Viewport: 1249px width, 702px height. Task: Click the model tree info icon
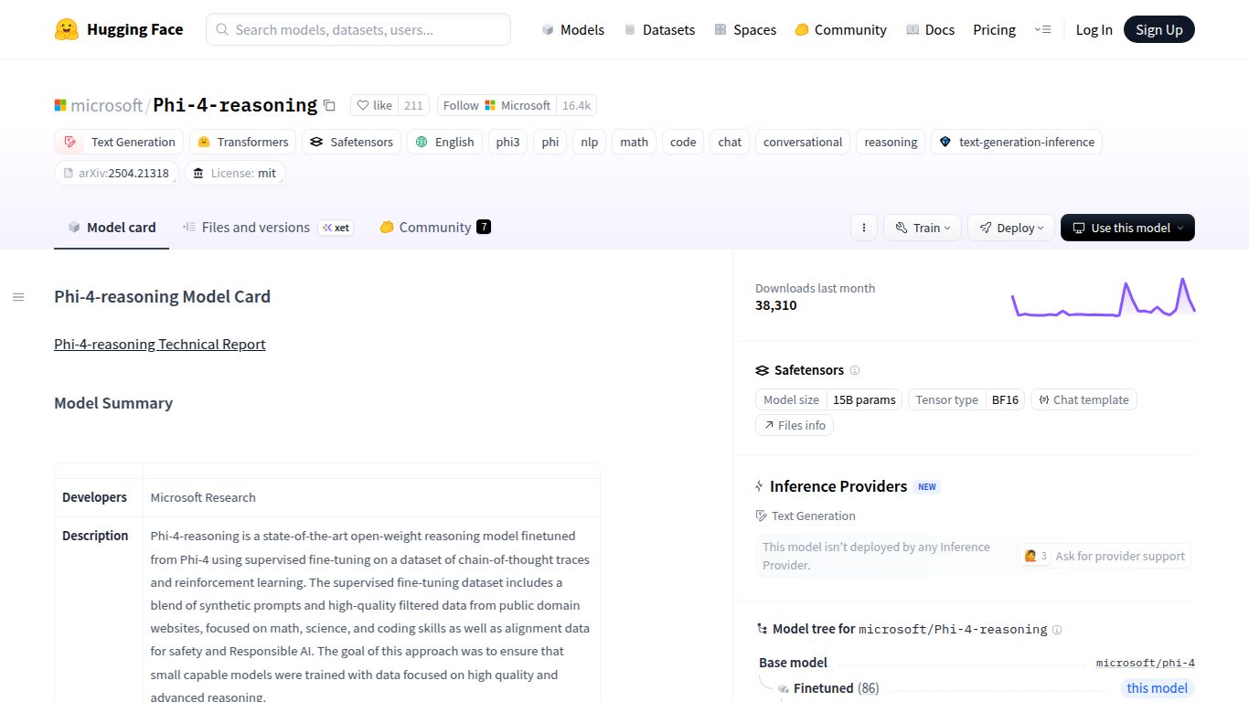tap(1057, 630)
